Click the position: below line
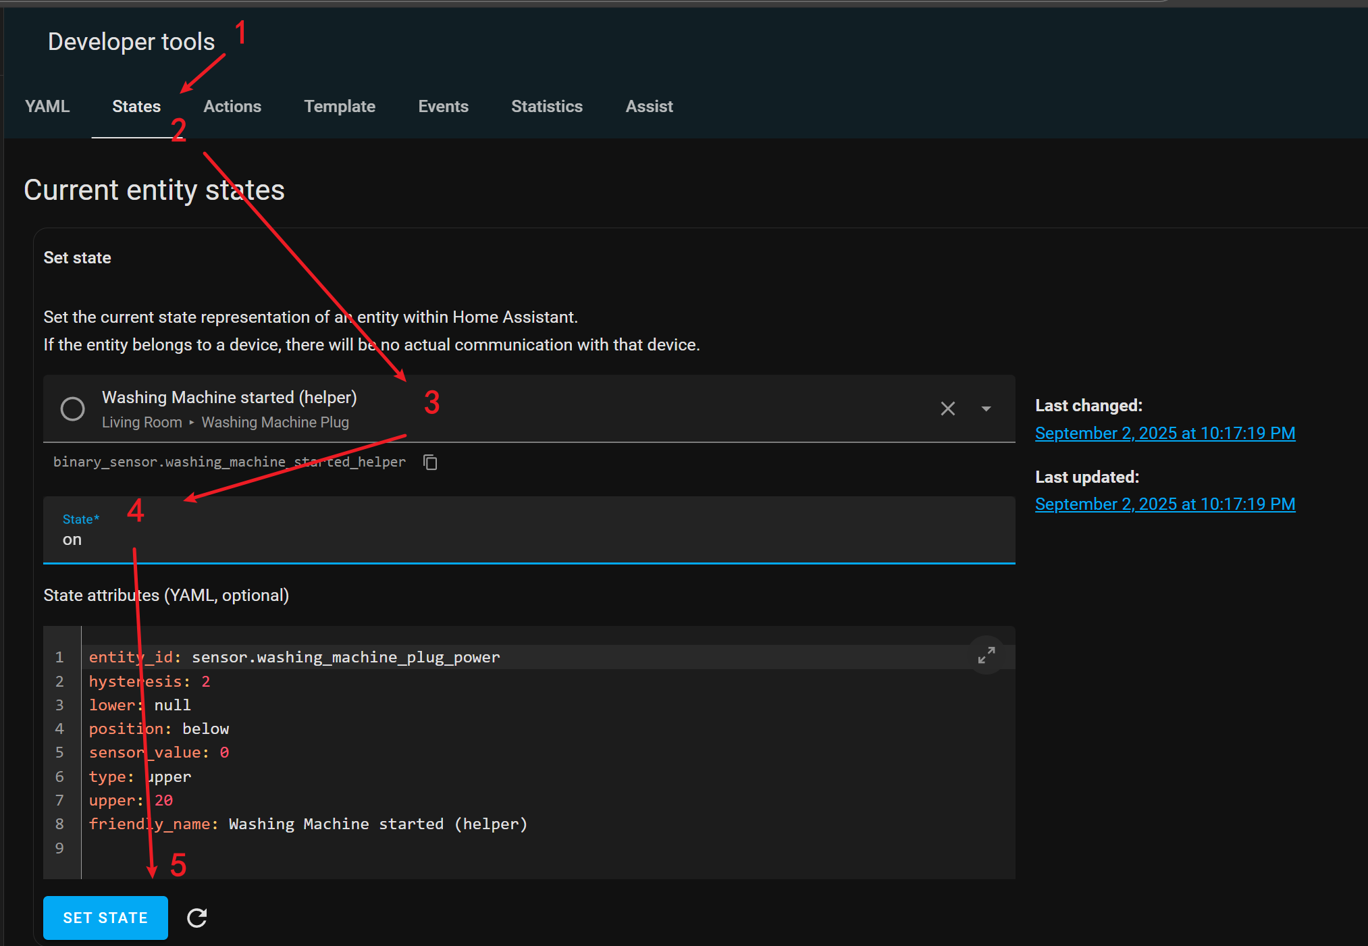 [159, 729]
